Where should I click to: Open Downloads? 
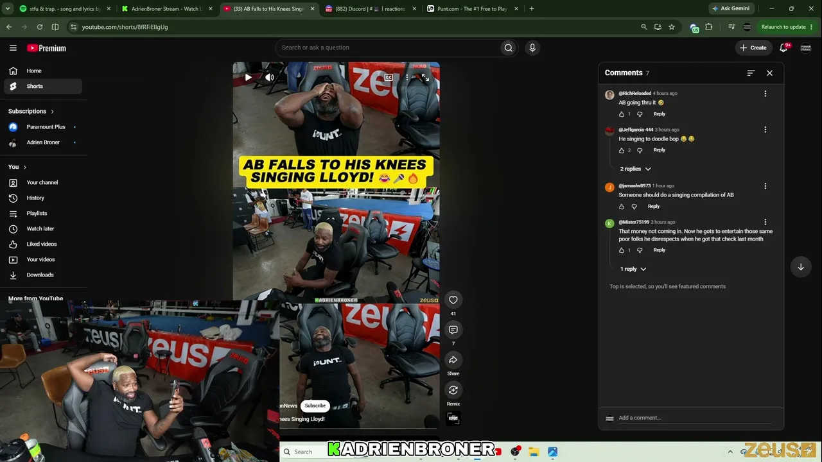tap(43, 275)
